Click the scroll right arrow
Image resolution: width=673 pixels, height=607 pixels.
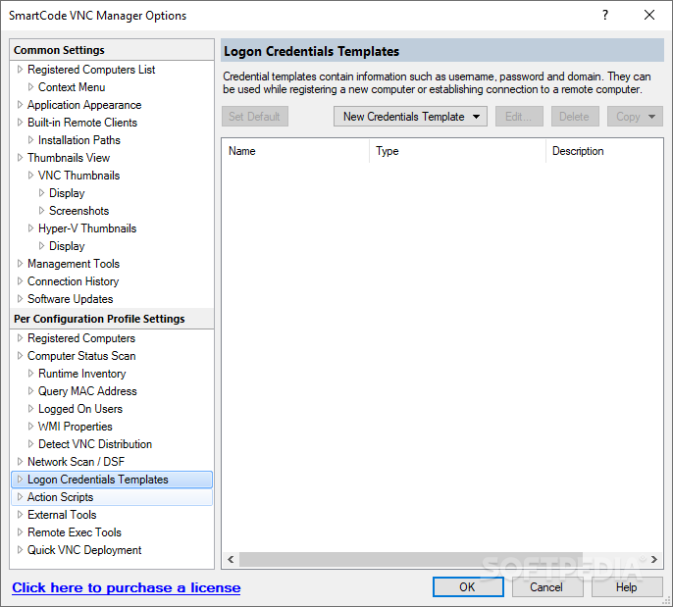click(653, 559)
